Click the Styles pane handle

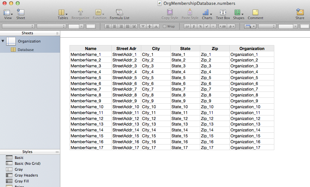[57, 152]
